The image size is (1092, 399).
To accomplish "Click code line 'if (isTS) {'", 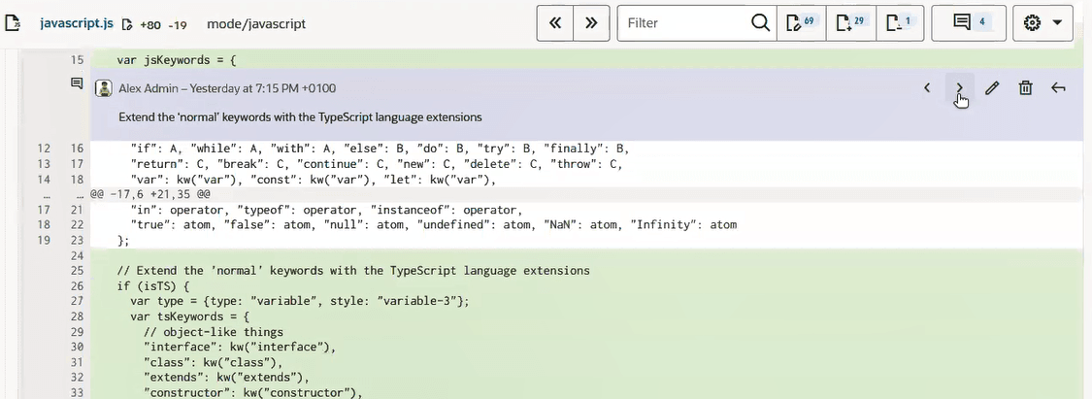I will [152, 285].
